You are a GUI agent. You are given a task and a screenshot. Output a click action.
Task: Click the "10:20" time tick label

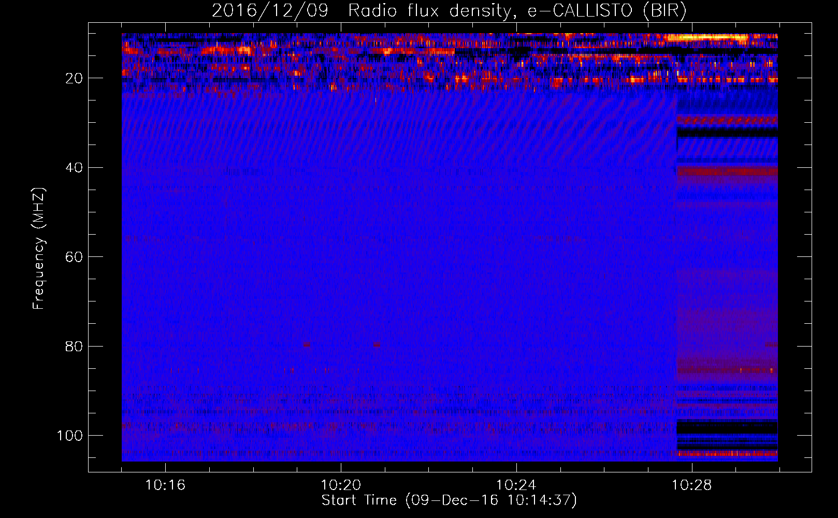[341, 485]
